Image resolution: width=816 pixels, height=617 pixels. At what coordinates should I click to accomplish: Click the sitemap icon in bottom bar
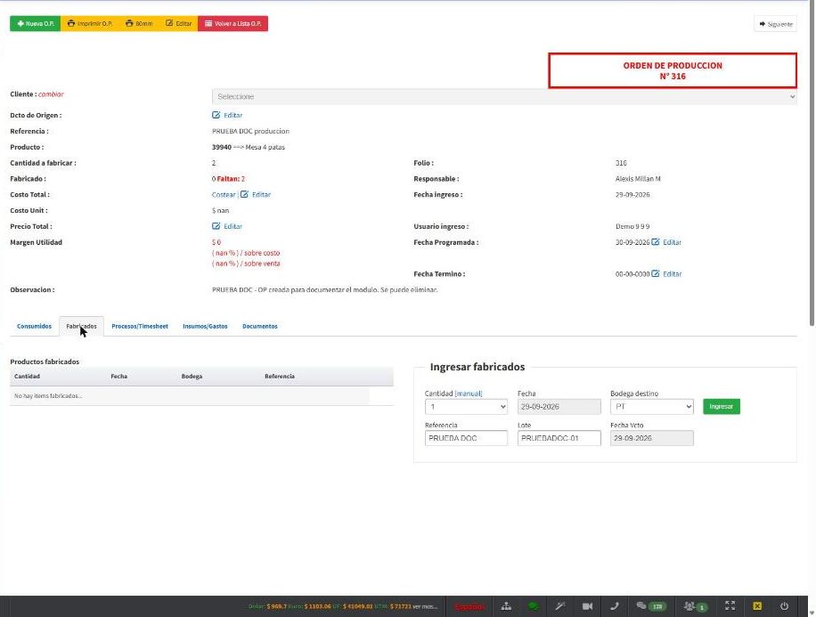(506, 606)
